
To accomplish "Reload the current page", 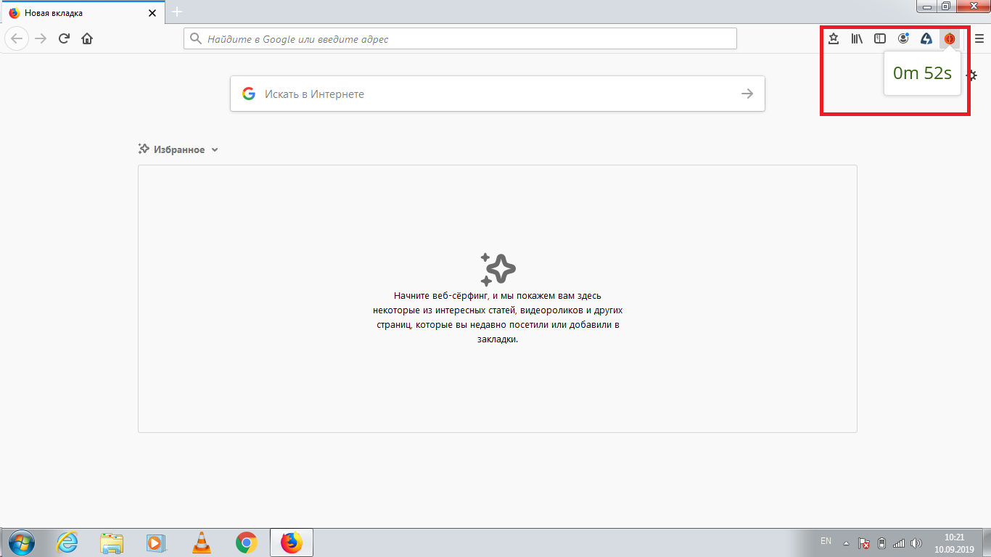I will (64, 38).
